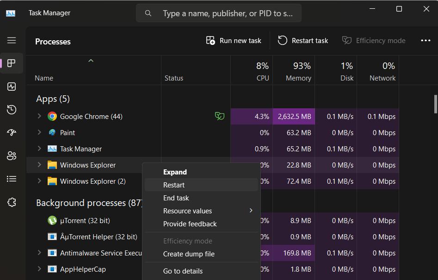
Task: Open the three-dot more options menu
Action: [426, 41]
